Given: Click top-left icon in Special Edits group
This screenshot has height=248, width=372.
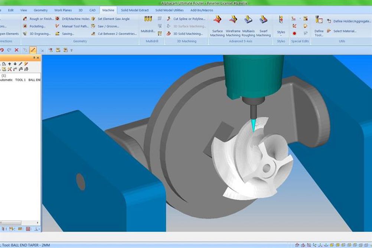Looking at the screenshot, I should pyautogui.click(x=294, y=19).
